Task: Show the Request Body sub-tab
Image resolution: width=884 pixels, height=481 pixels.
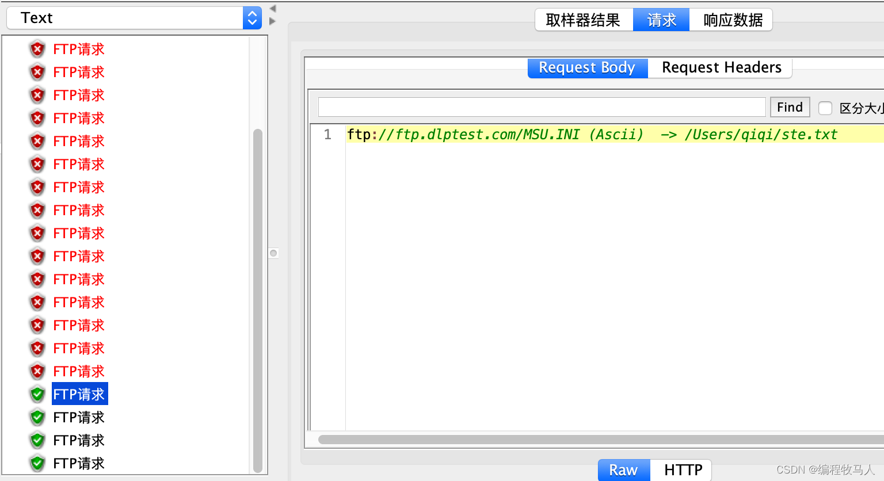Action: point(588,68)
